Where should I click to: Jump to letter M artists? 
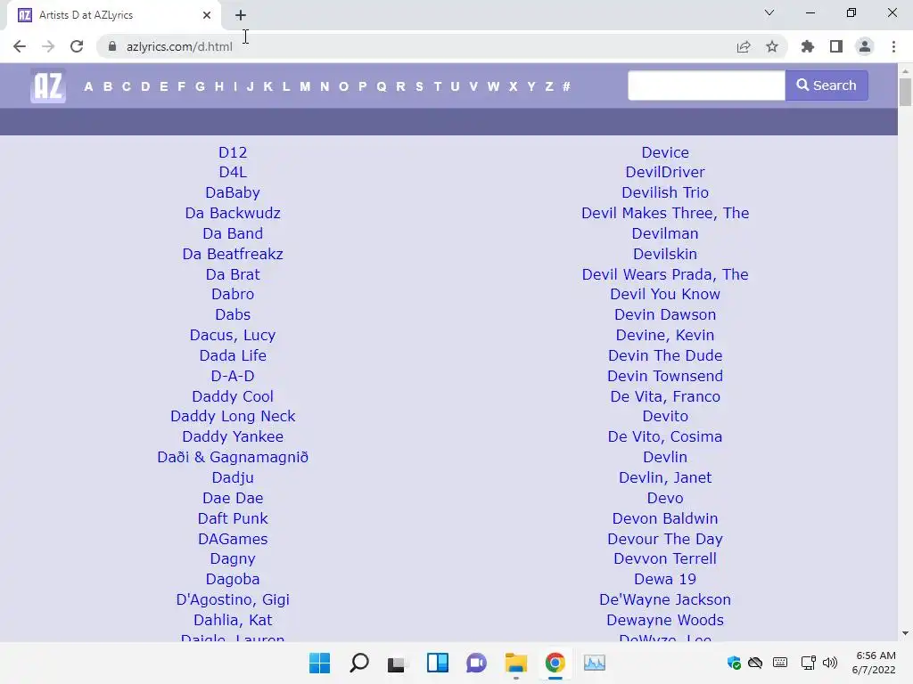coord(305,86)
